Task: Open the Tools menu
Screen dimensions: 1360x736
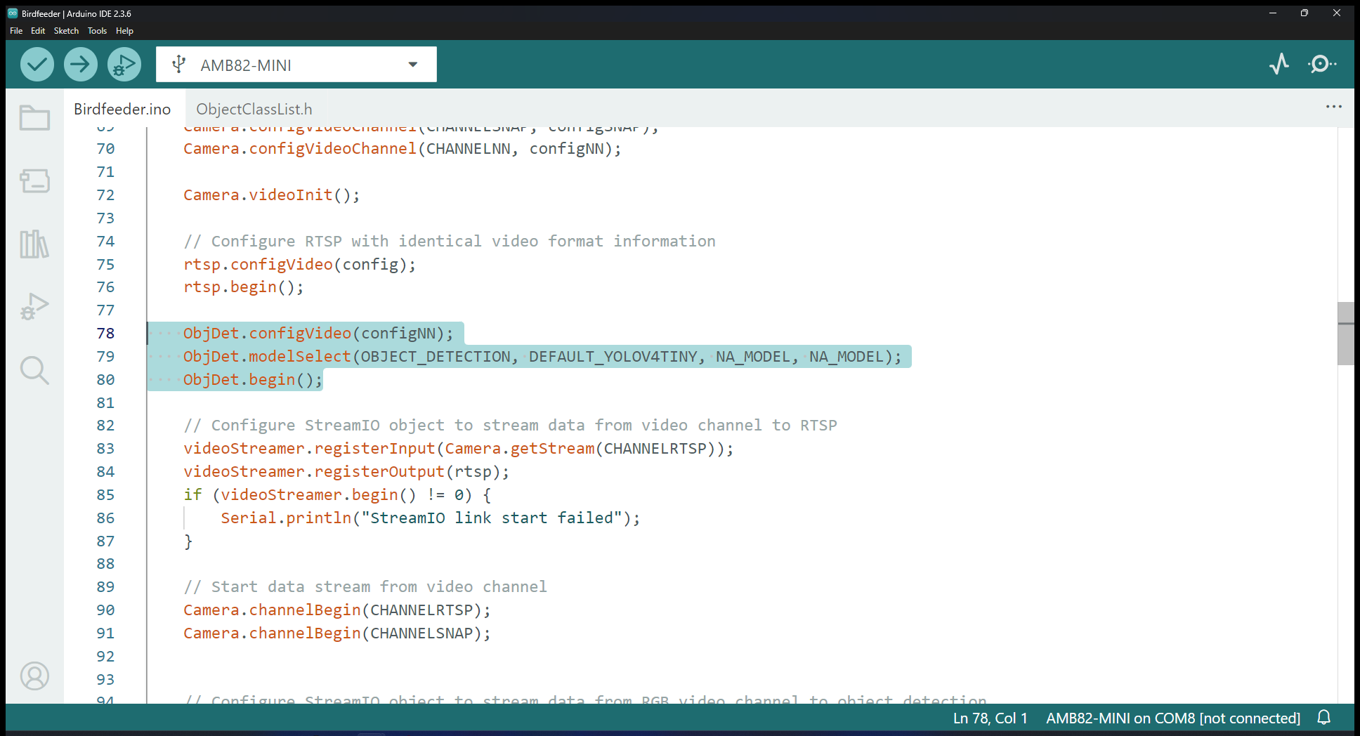Action: [97, 31]
